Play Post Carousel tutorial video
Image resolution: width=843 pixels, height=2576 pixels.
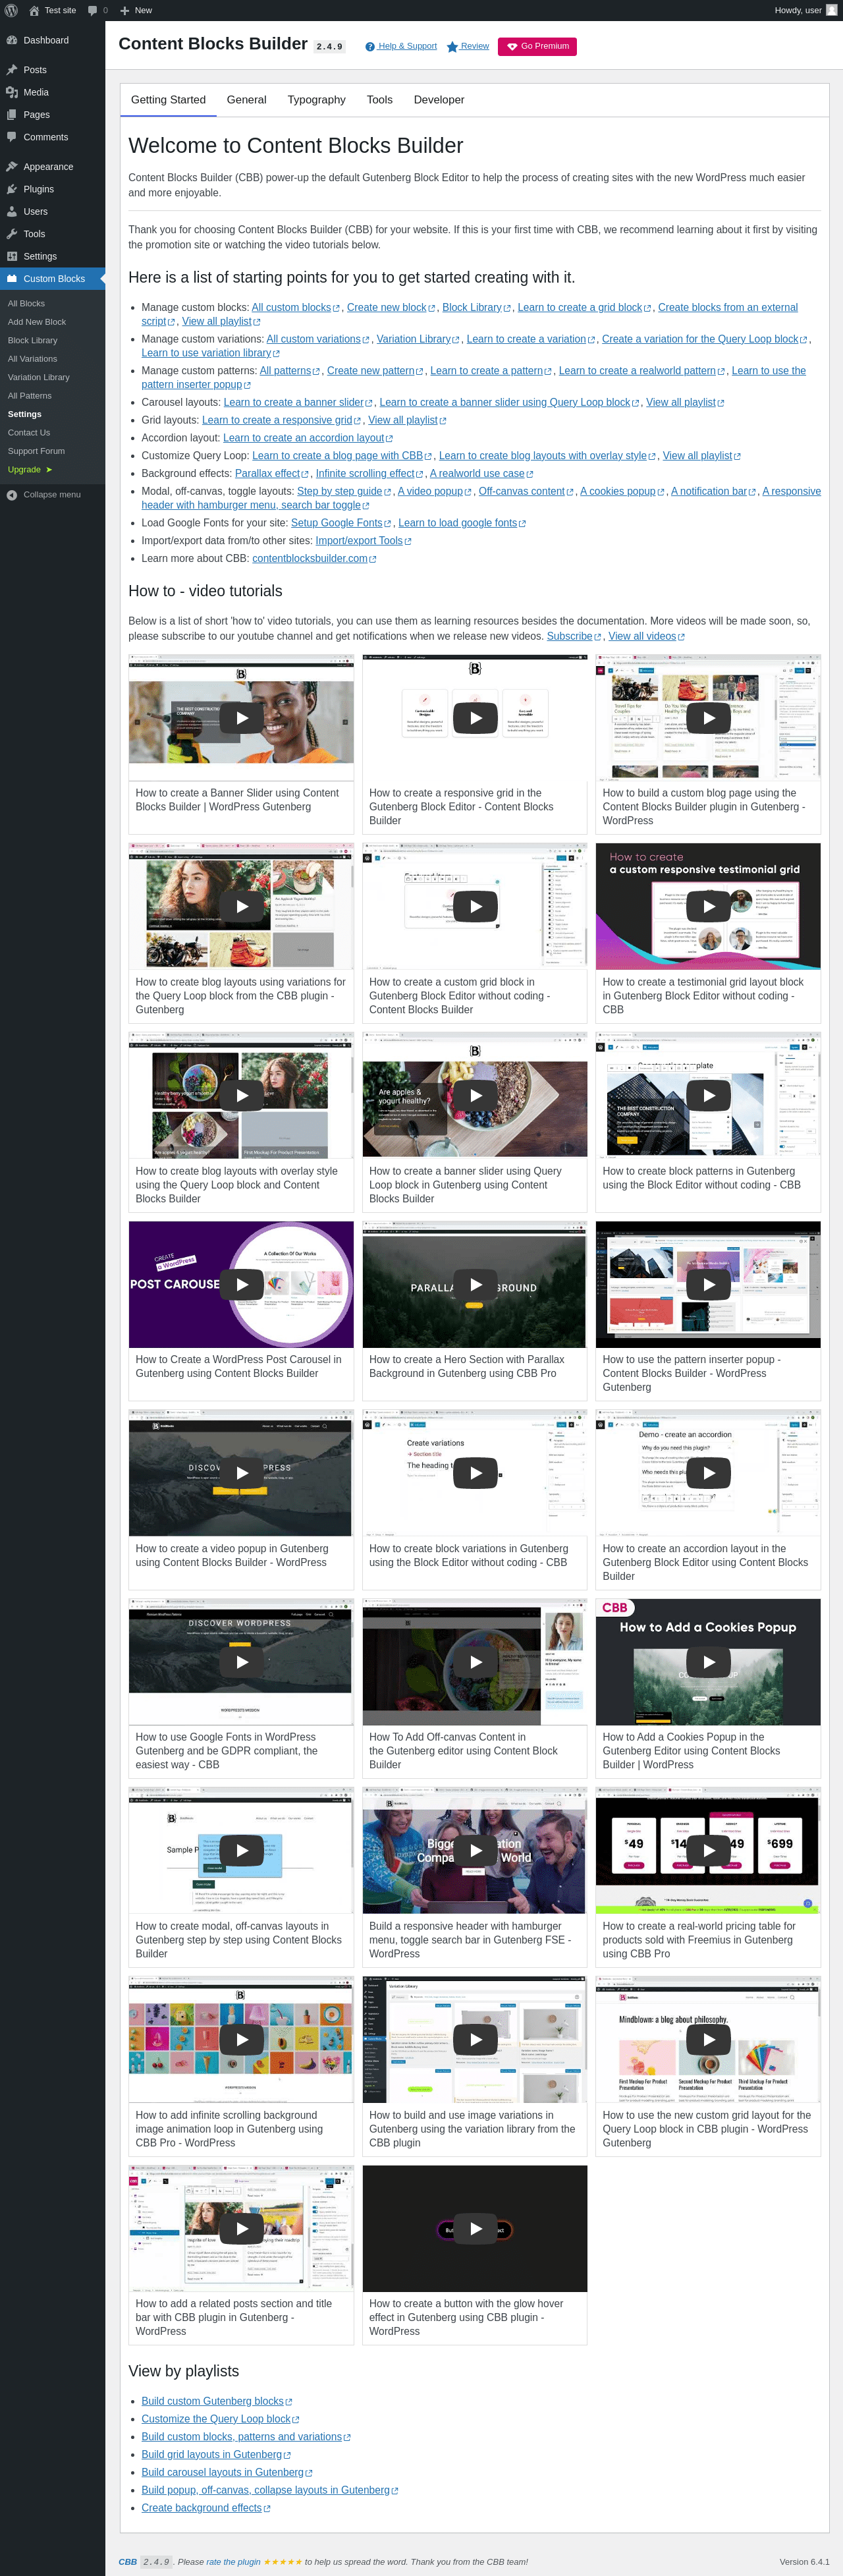(x=241, y=1284)
